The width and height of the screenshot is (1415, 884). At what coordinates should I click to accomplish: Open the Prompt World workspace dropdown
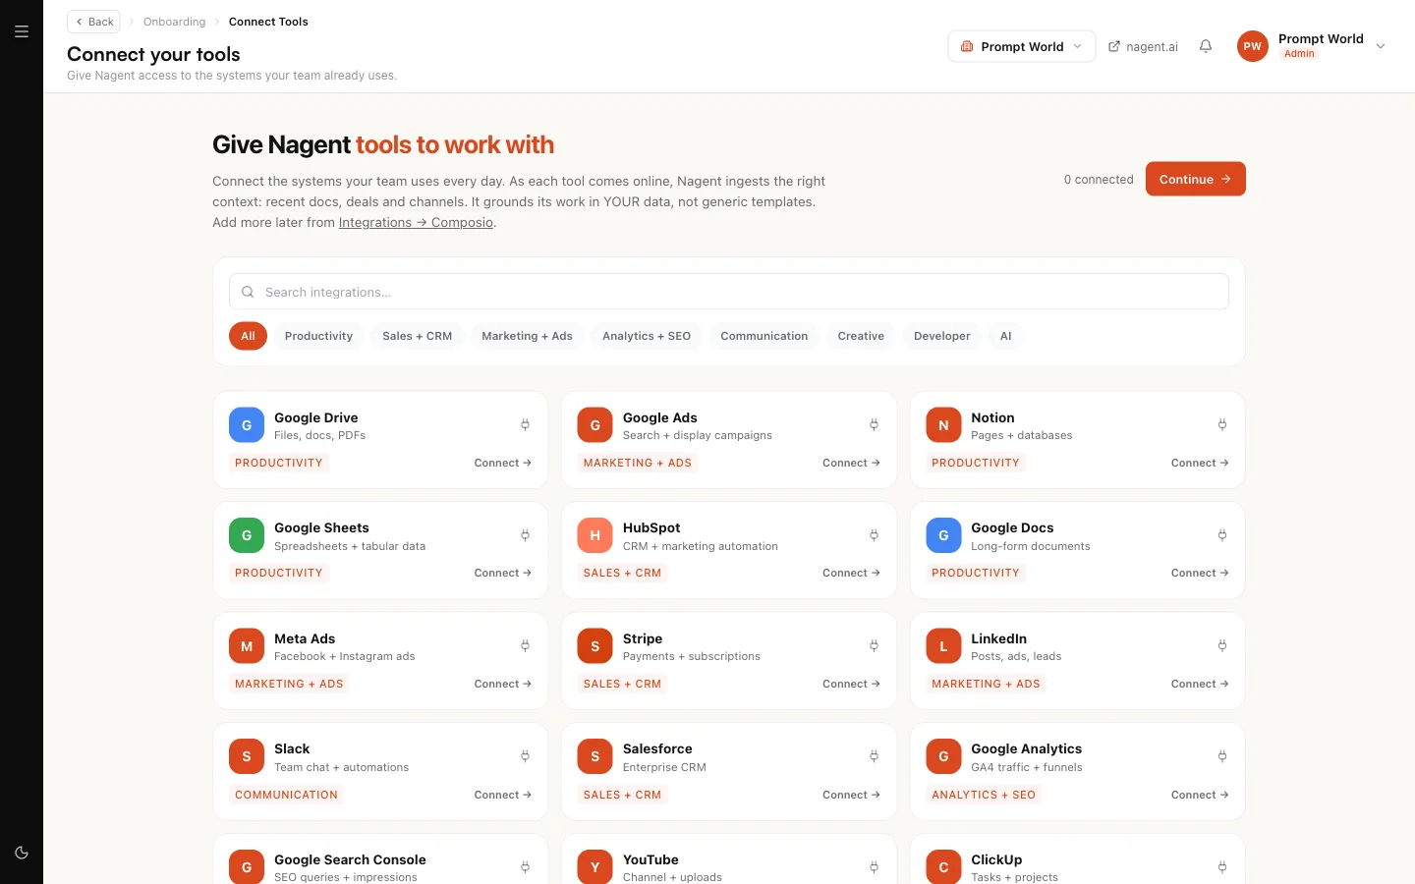(1021, 46)
